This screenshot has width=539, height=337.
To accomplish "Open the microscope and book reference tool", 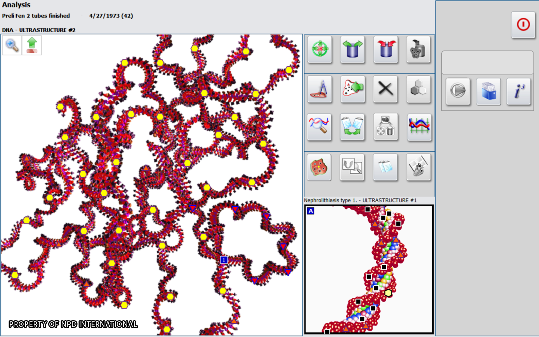I will (418, 167).
